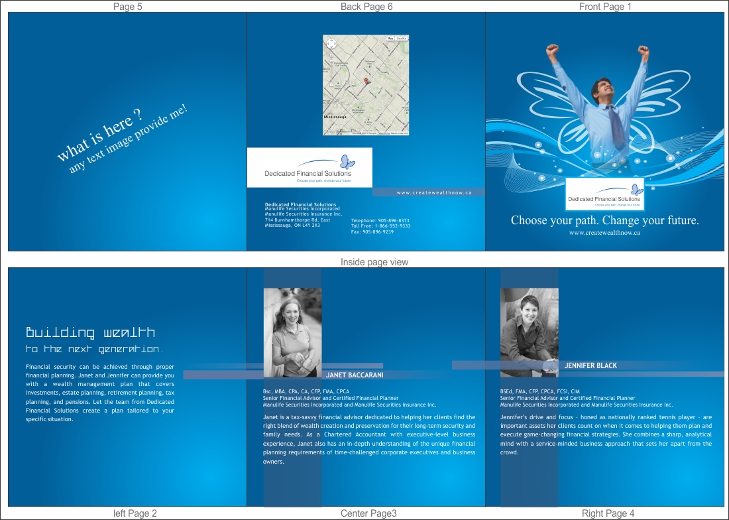Screen dimensions: 729x520
Task: Click the 'Center Page3' label
Action: pyautogui.click(x=368, y=513)
